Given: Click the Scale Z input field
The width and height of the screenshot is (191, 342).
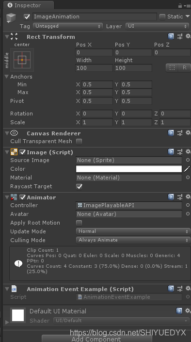Looking at the screenshot, I should point(175,122).
